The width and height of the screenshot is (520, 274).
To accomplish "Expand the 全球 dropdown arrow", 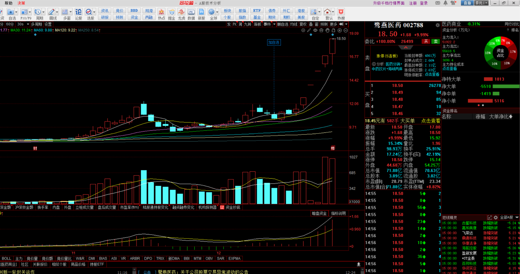I will pos(217,12).
